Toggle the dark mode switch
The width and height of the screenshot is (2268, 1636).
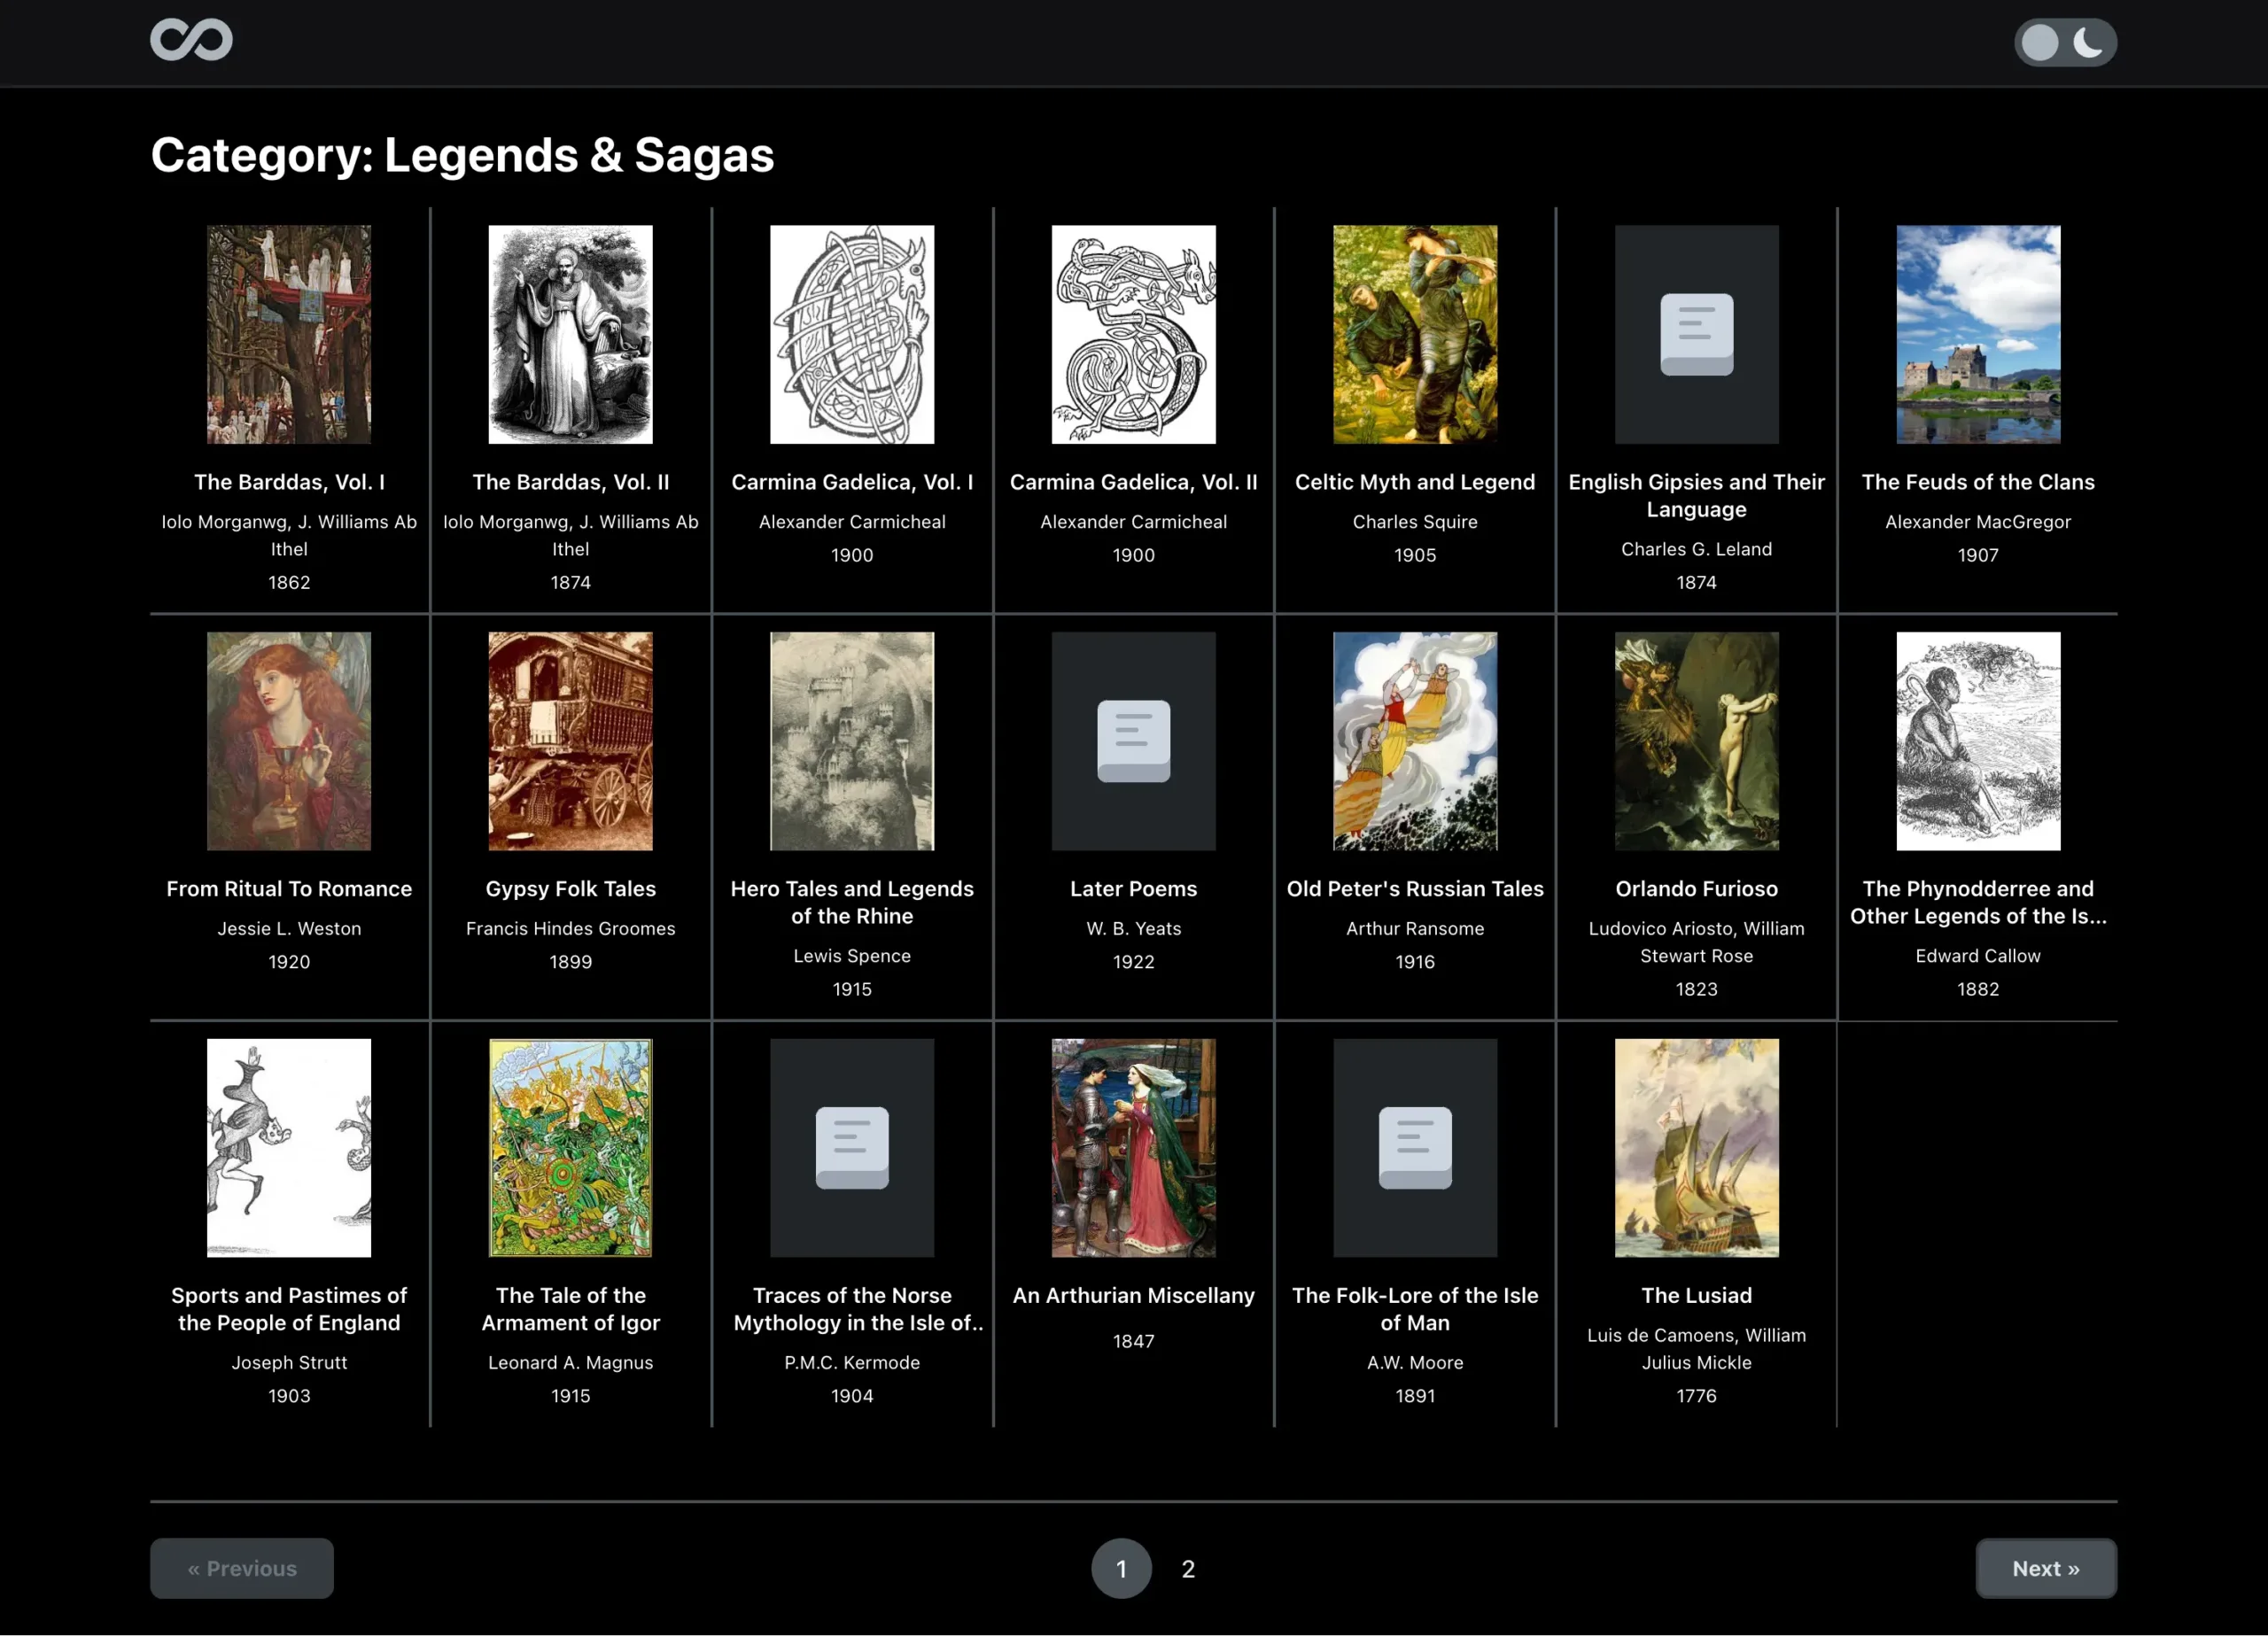(2064, 42)
